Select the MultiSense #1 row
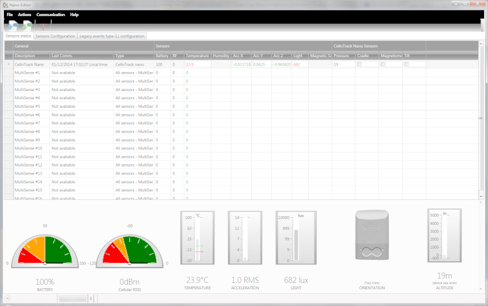The image size is (488, 306). [241, 73]
